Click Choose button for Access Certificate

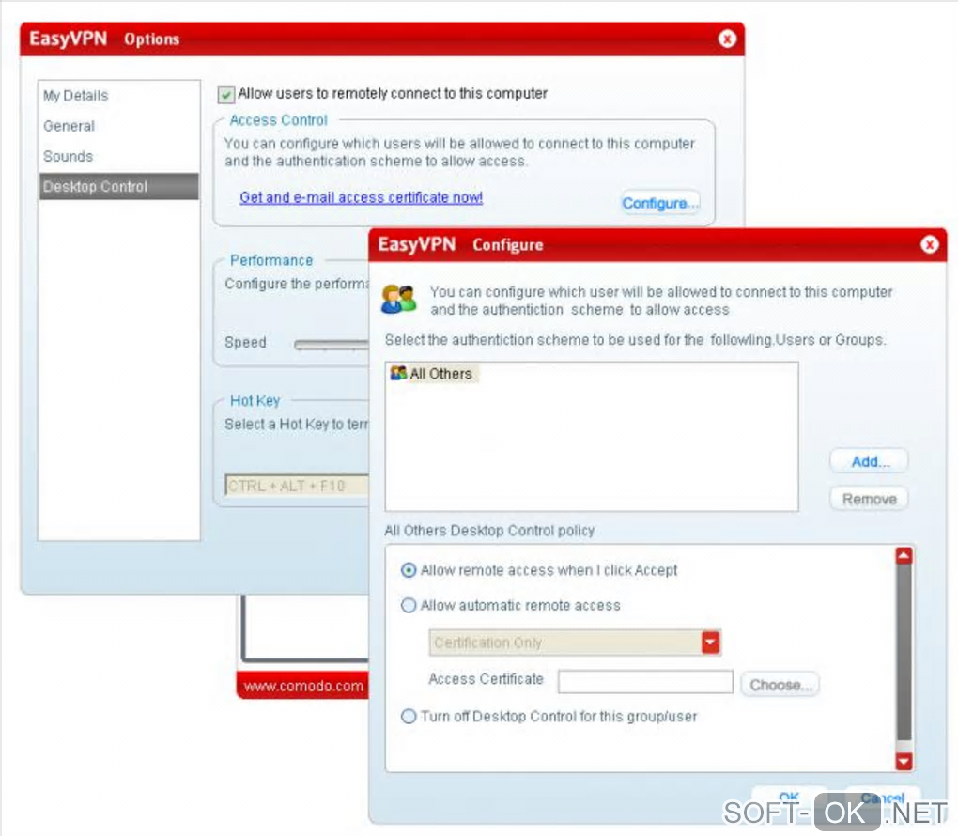coord(780,685)
